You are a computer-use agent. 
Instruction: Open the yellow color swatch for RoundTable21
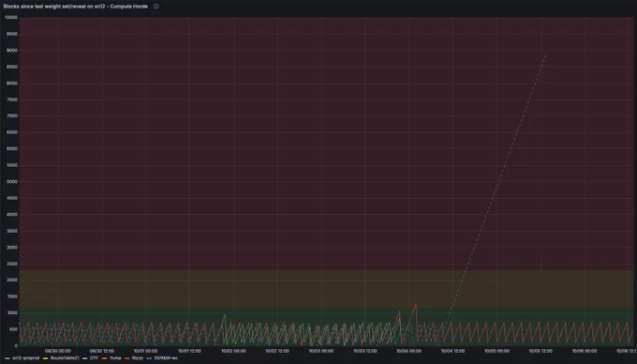tap(46, 358)
